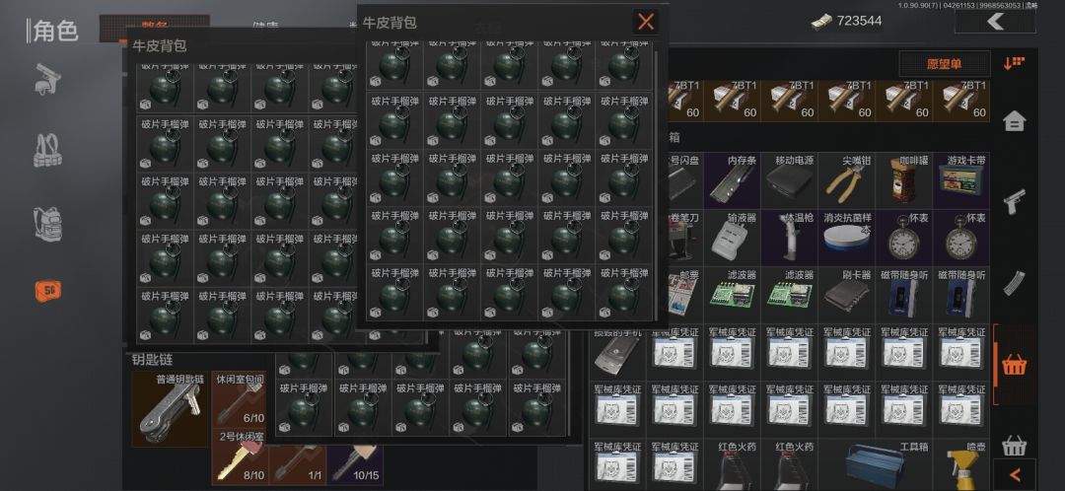Open the stash sort options icon
Viewport: 1065px width, 491px height.
pos(1014,63)
